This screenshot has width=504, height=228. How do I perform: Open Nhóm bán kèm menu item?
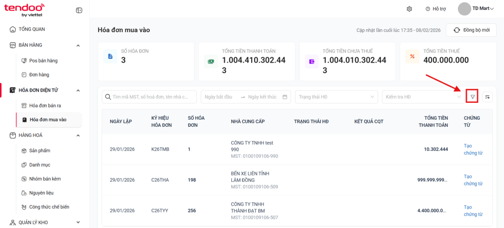45,179
